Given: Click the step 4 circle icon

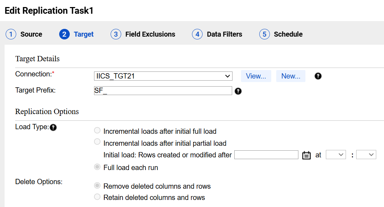Looking at the screenshot, I should point(197,34).
